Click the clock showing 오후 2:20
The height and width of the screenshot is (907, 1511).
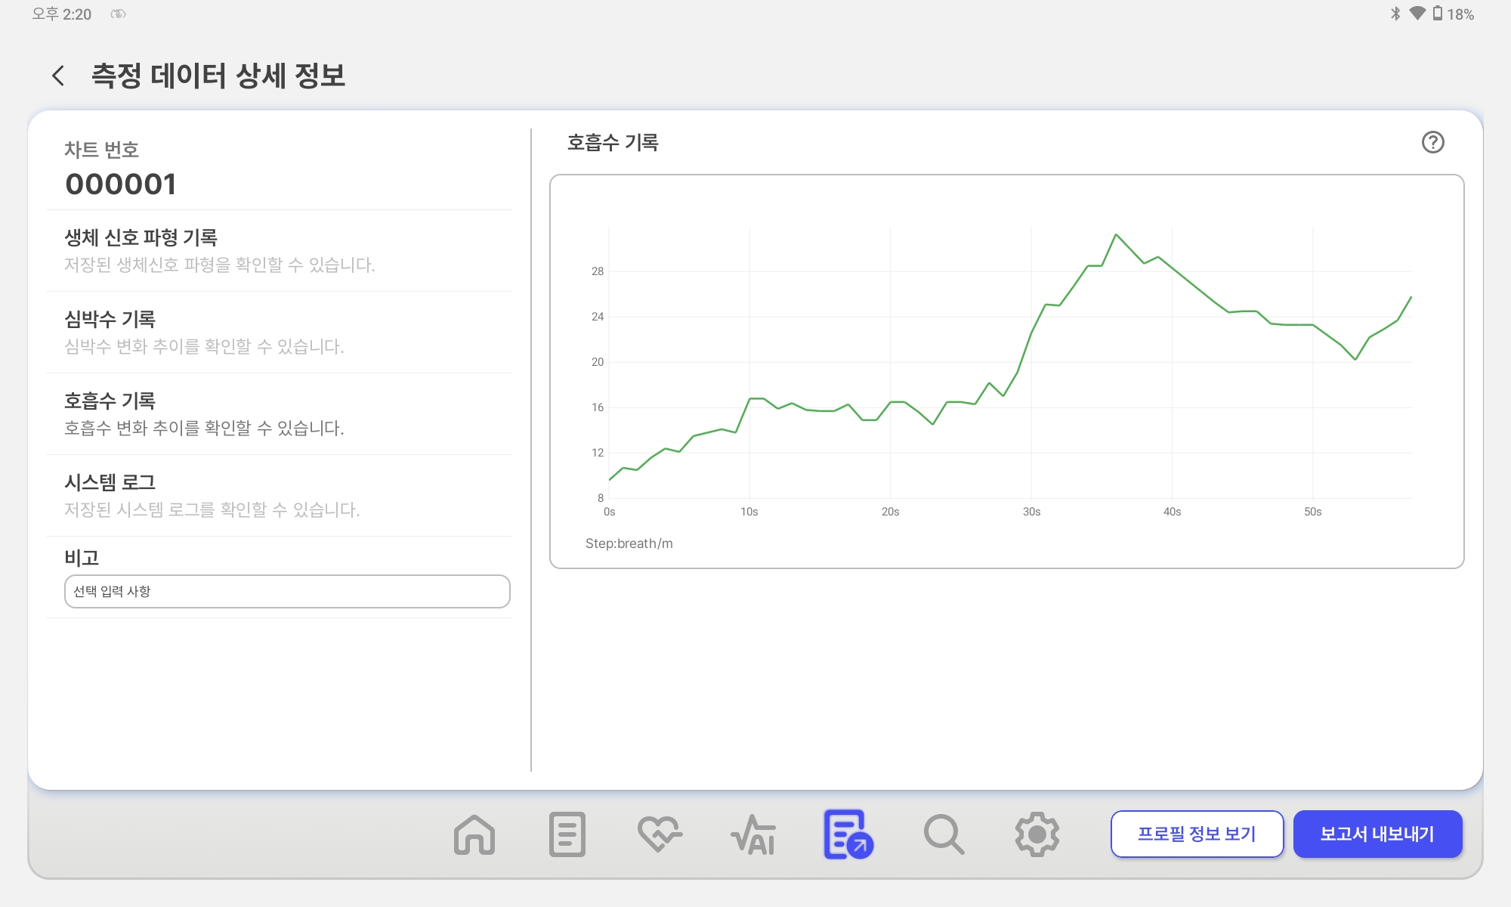62,14
